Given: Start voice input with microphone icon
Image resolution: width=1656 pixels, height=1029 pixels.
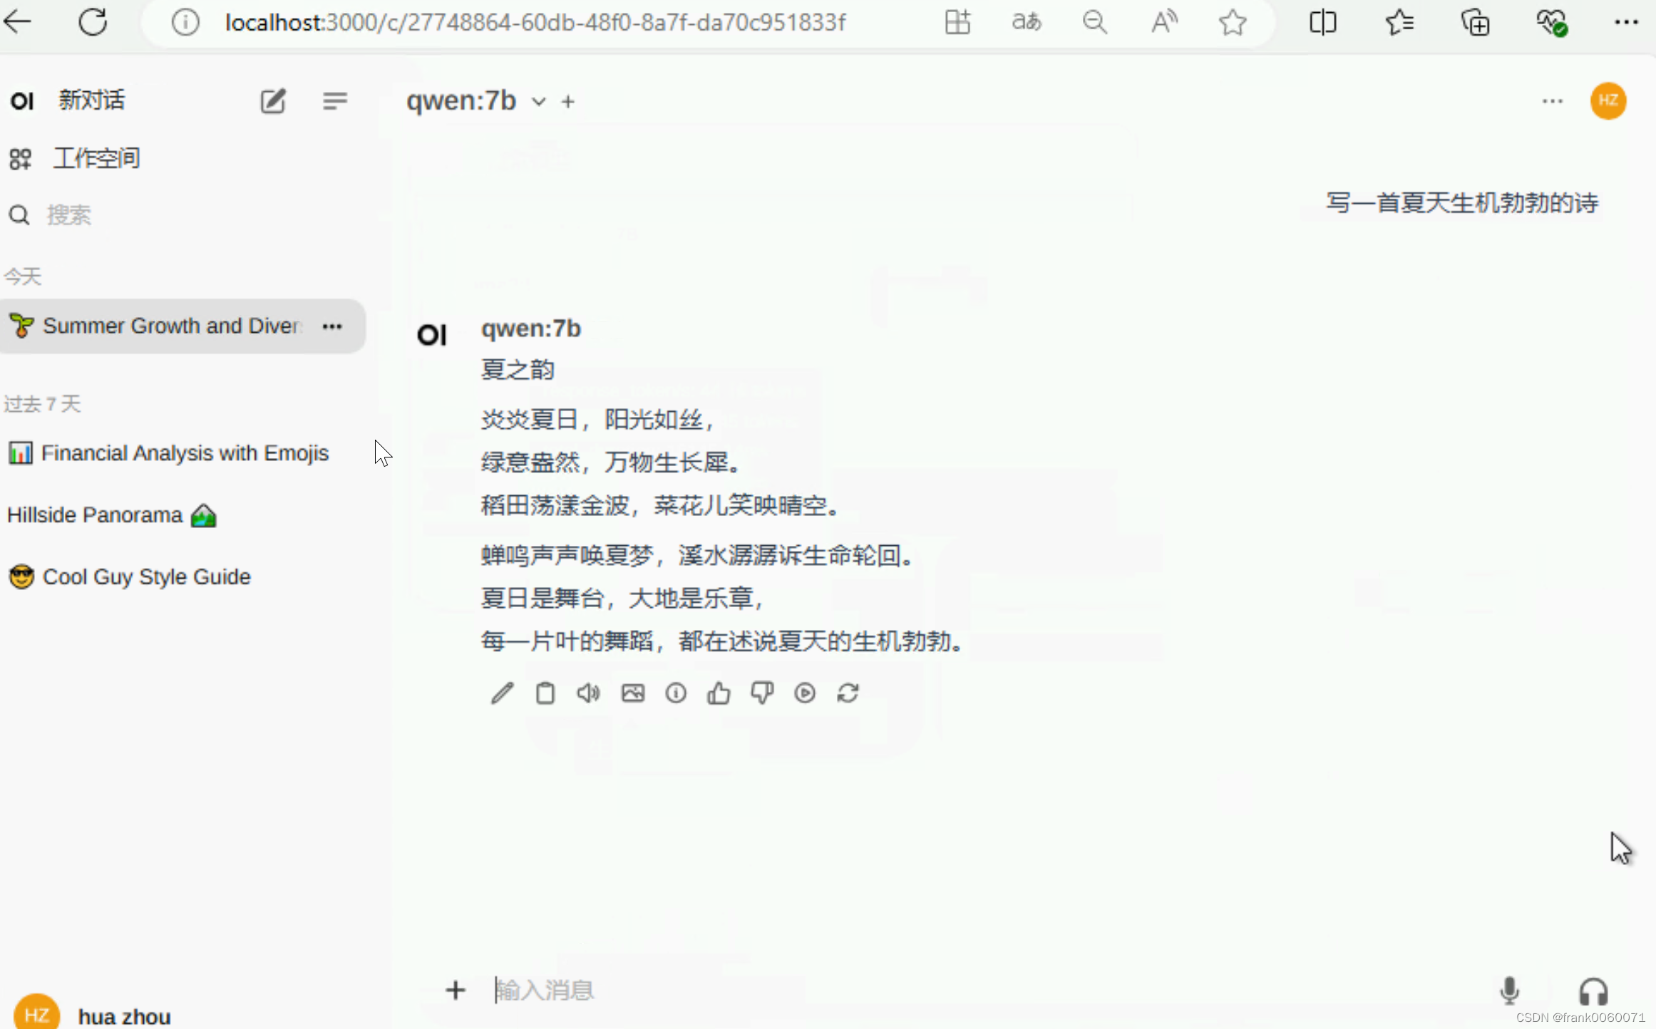Looking at the screenshot, I should [x=1508, y=991].
